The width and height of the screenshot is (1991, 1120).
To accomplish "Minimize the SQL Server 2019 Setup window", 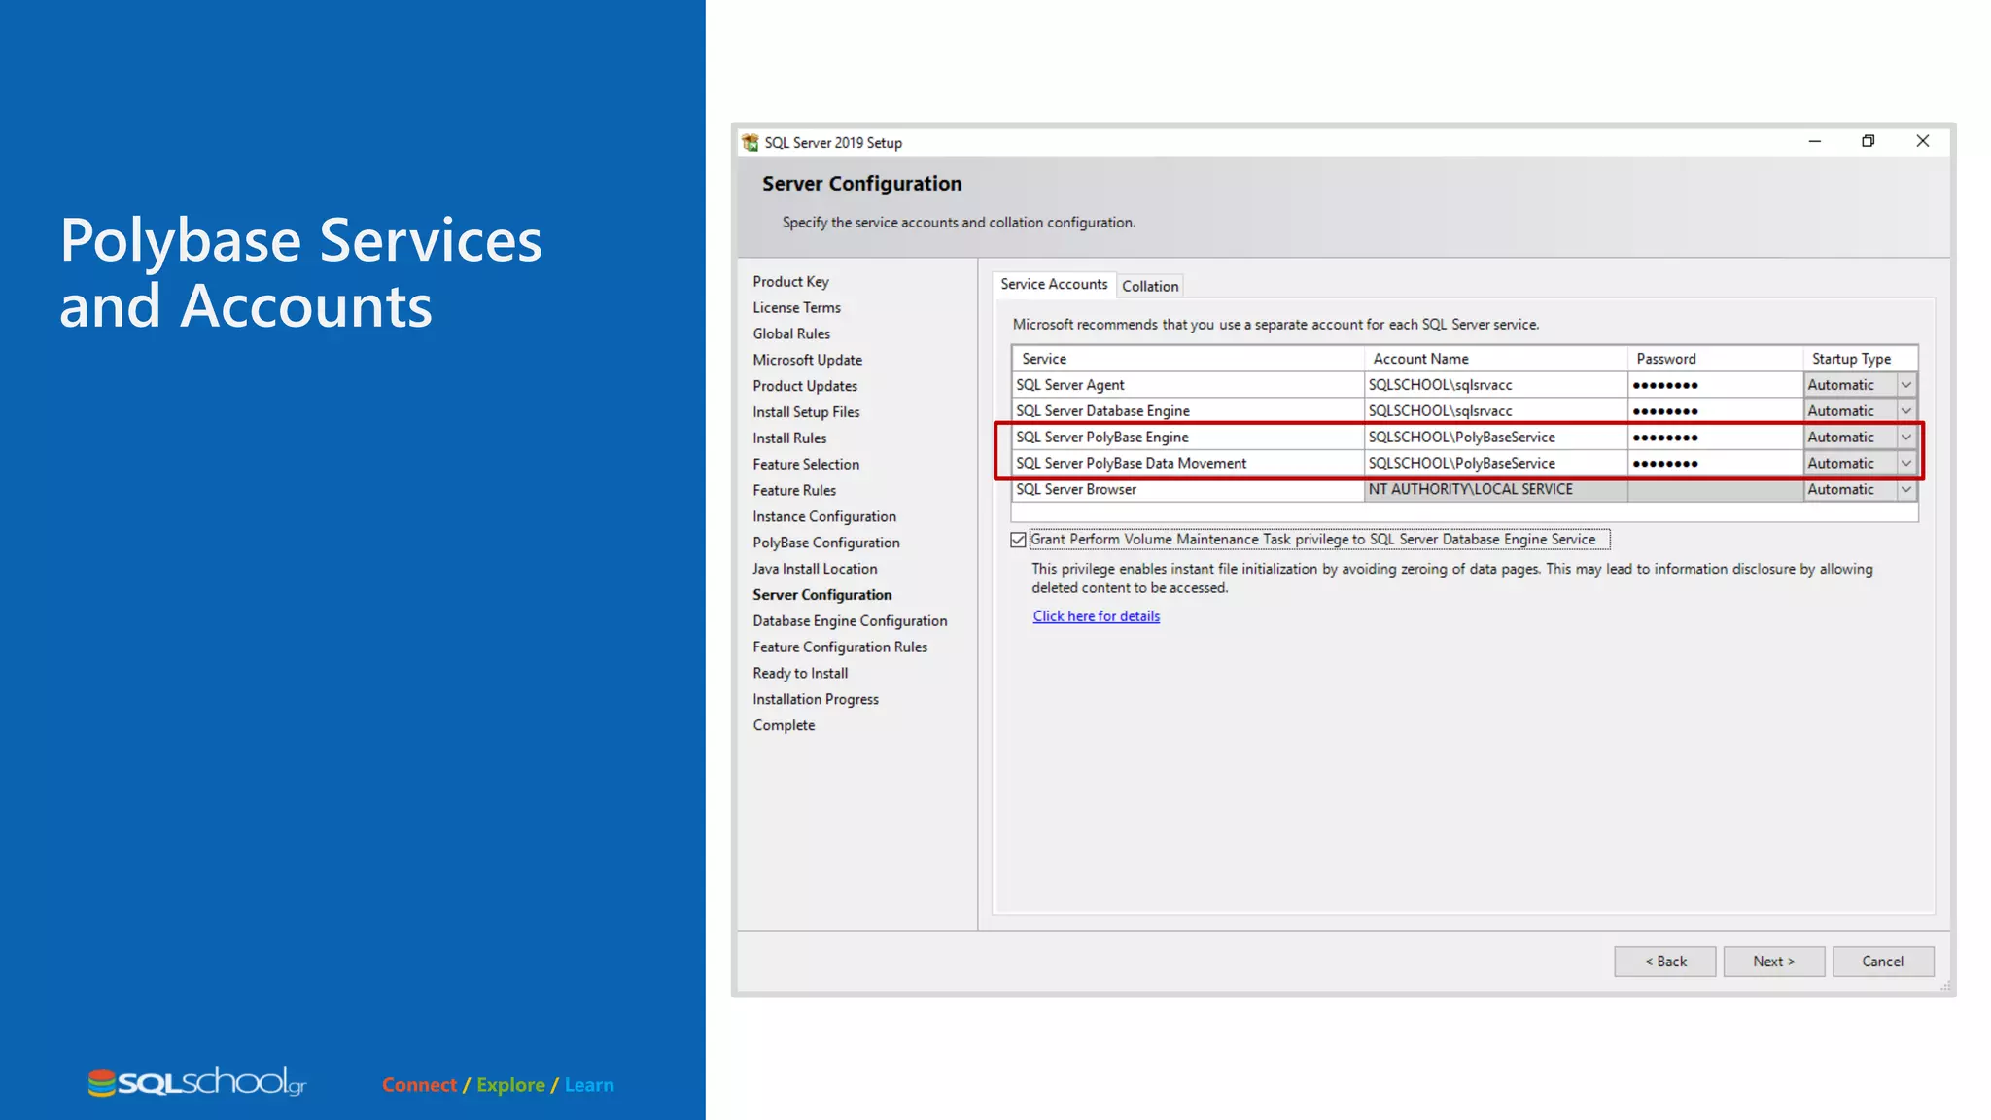I will point(1814,141).
